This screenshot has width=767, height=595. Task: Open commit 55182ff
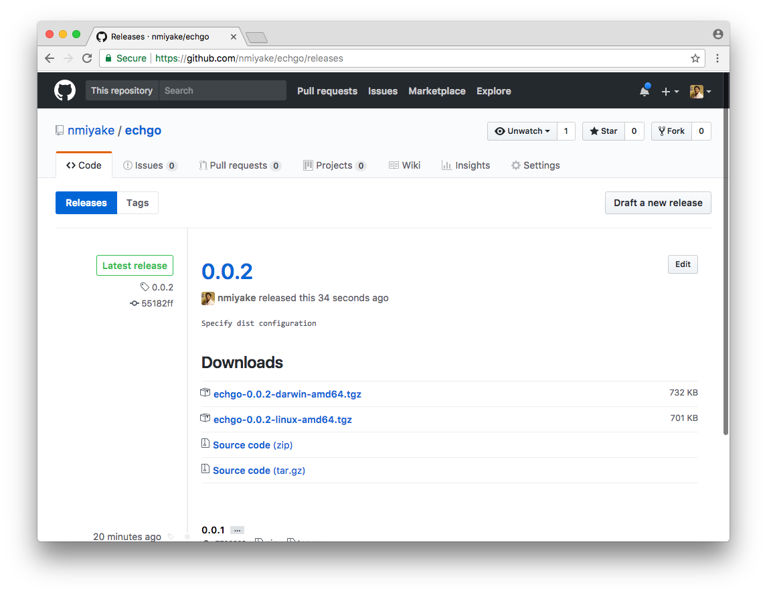(152, 303)
